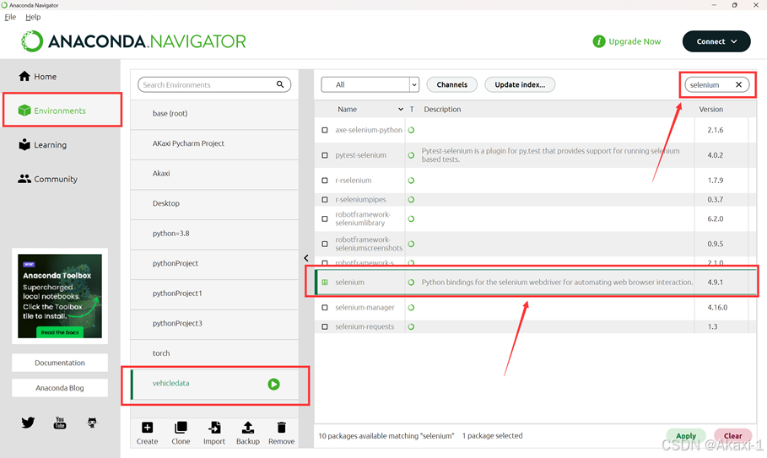
Task: Tick the robotframework-seleniumlibrary checkbox
Action: pyautogui.click(x=325, y=218)
